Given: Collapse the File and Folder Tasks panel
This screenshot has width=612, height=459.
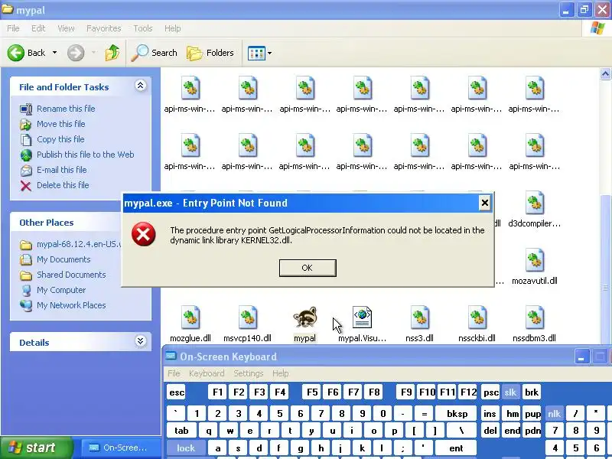Looking at the screenshot, I should click(x=141, y=86).
